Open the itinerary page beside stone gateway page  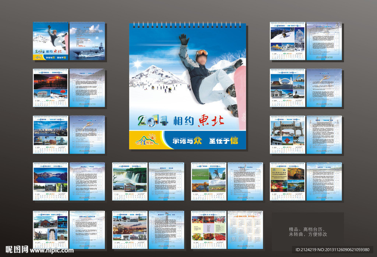coord(324,135)
